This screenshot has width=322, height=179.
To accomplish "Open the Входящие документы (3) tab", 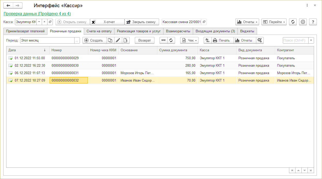I will point(215,31).
